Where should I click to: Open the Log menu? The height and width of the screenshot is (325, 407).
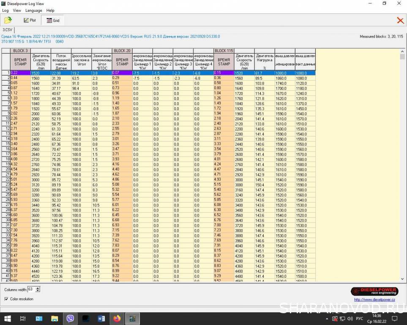(x=5, y=10)
